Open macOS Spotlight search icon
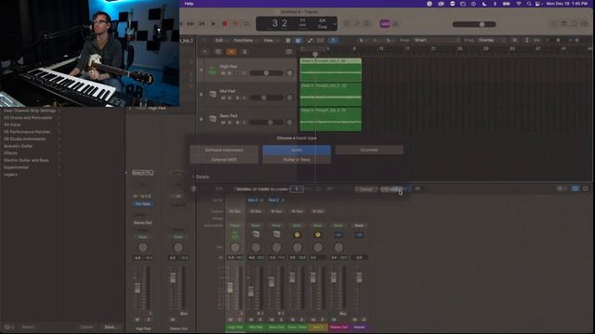Screen dimensions: 595x334 pos(529,4)
